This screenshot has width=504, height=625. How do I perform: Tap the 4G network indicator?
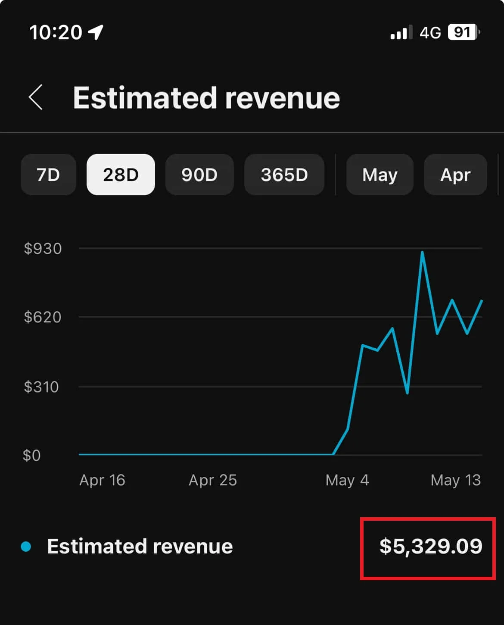(x=430, y=32)
